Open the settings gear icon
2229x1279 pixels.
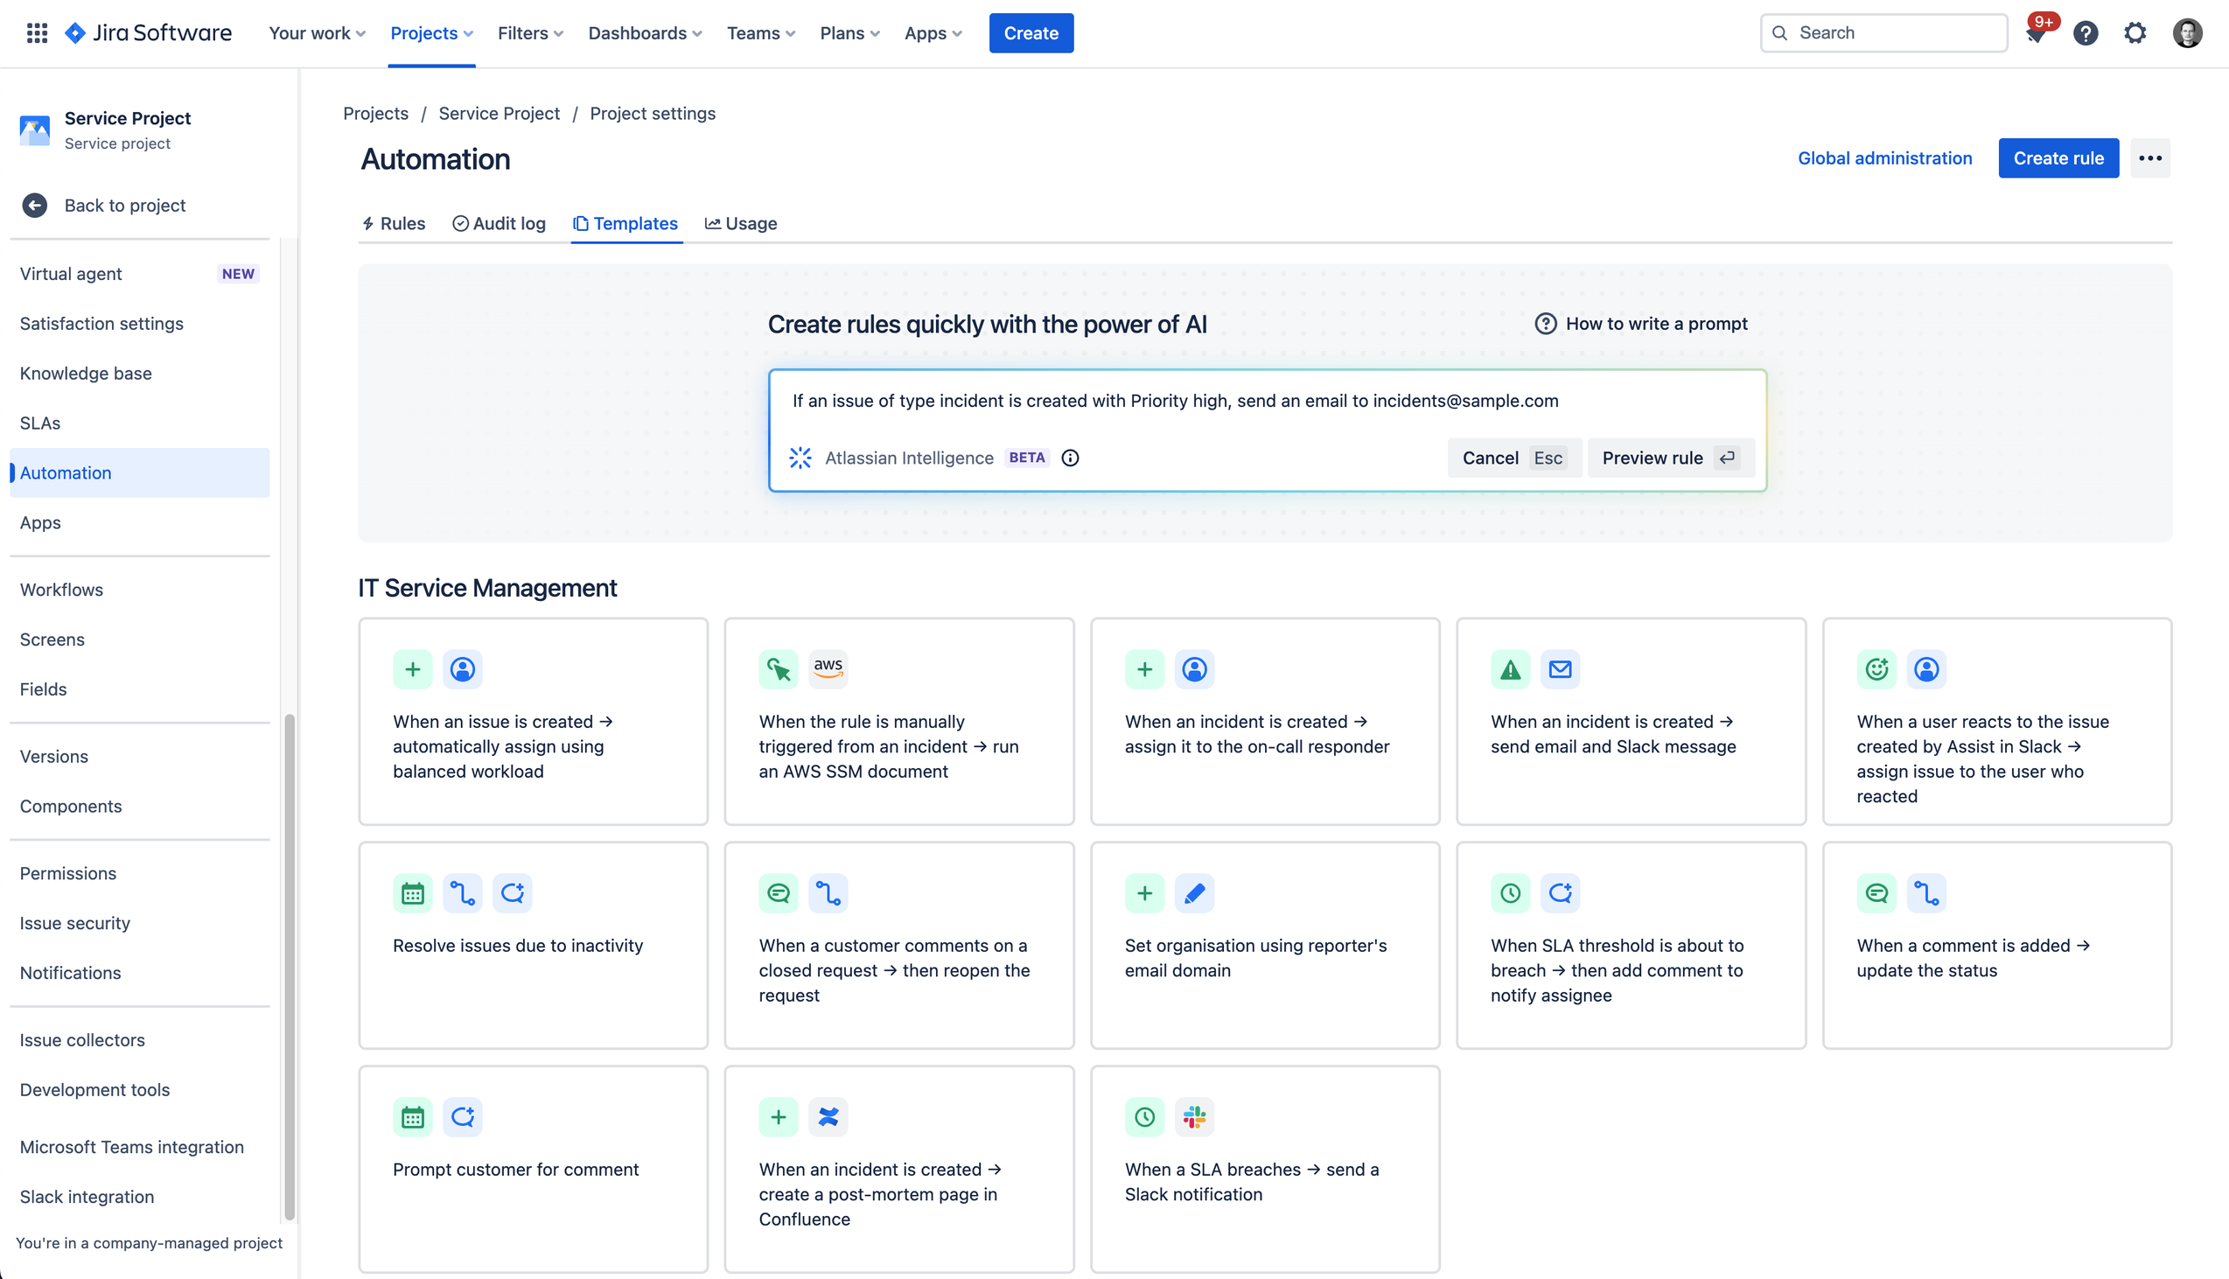click(x=2135, y=33)
